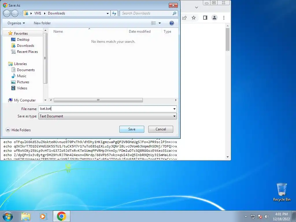Click the File name text field

pos(105,109)
